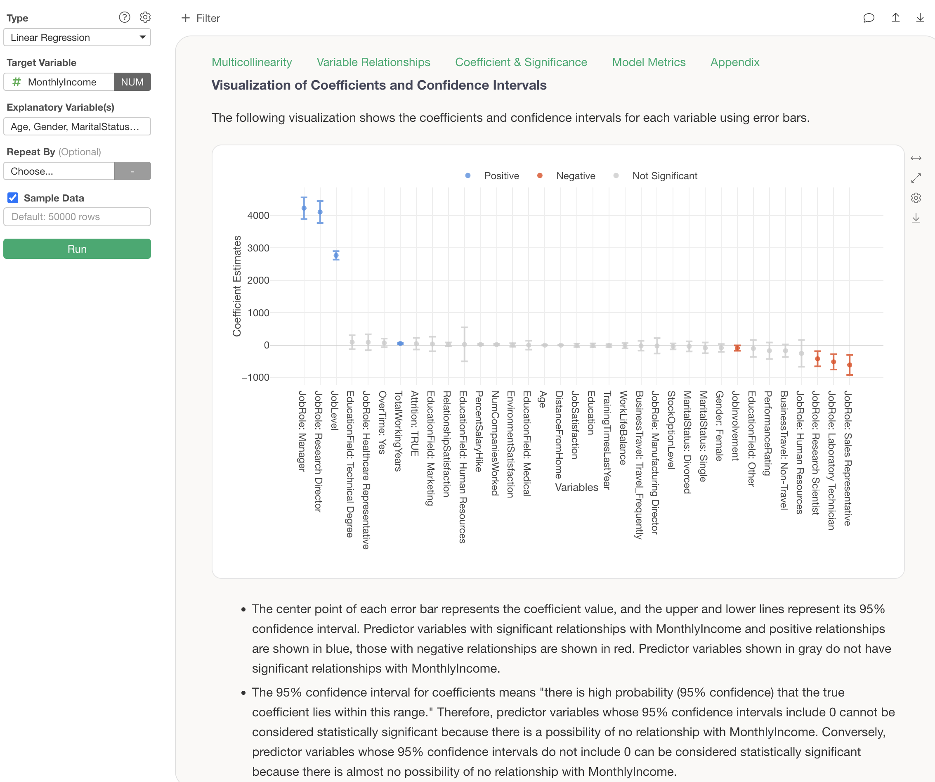Click the top-right download arrow icon
This screenshot has height=782, width=935.
click(920, 18)
